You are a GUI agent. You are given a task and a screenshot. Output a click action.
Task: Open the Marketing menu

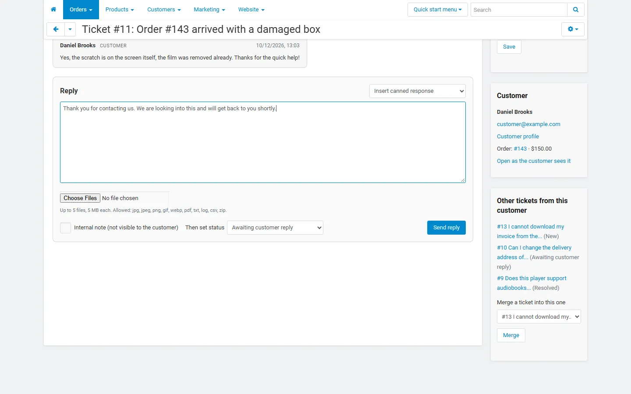coord(209,10)
